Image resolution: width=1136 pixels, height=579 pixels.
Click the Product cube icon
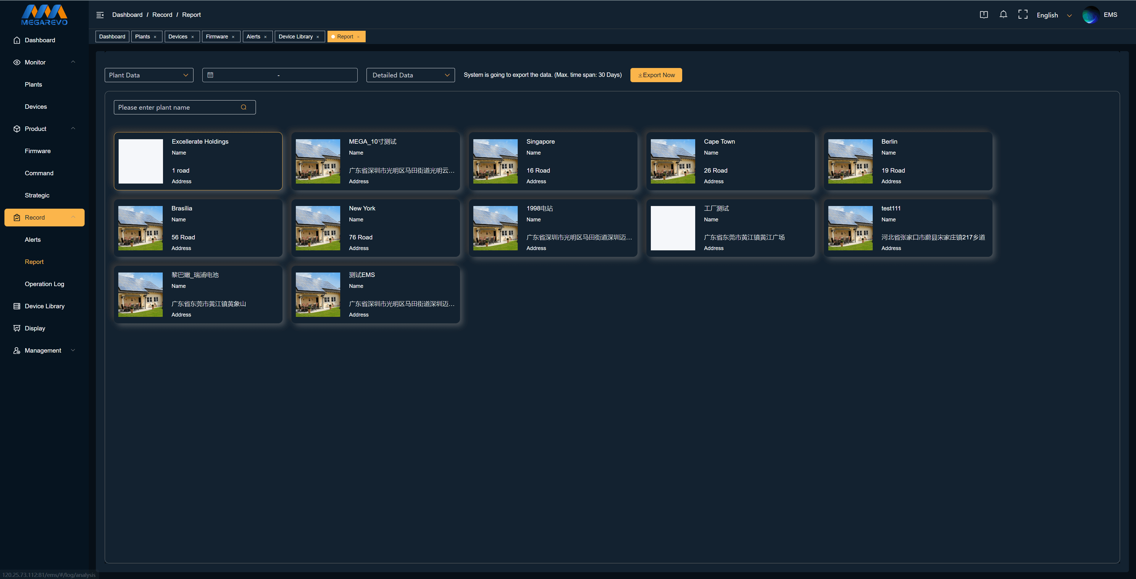pyautogui.click(x=17, y=129)
